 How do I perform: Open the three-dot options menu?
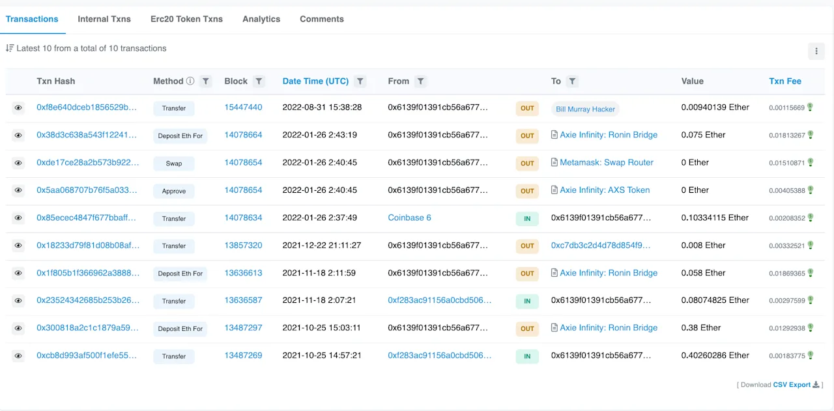[x=816, y=51]
